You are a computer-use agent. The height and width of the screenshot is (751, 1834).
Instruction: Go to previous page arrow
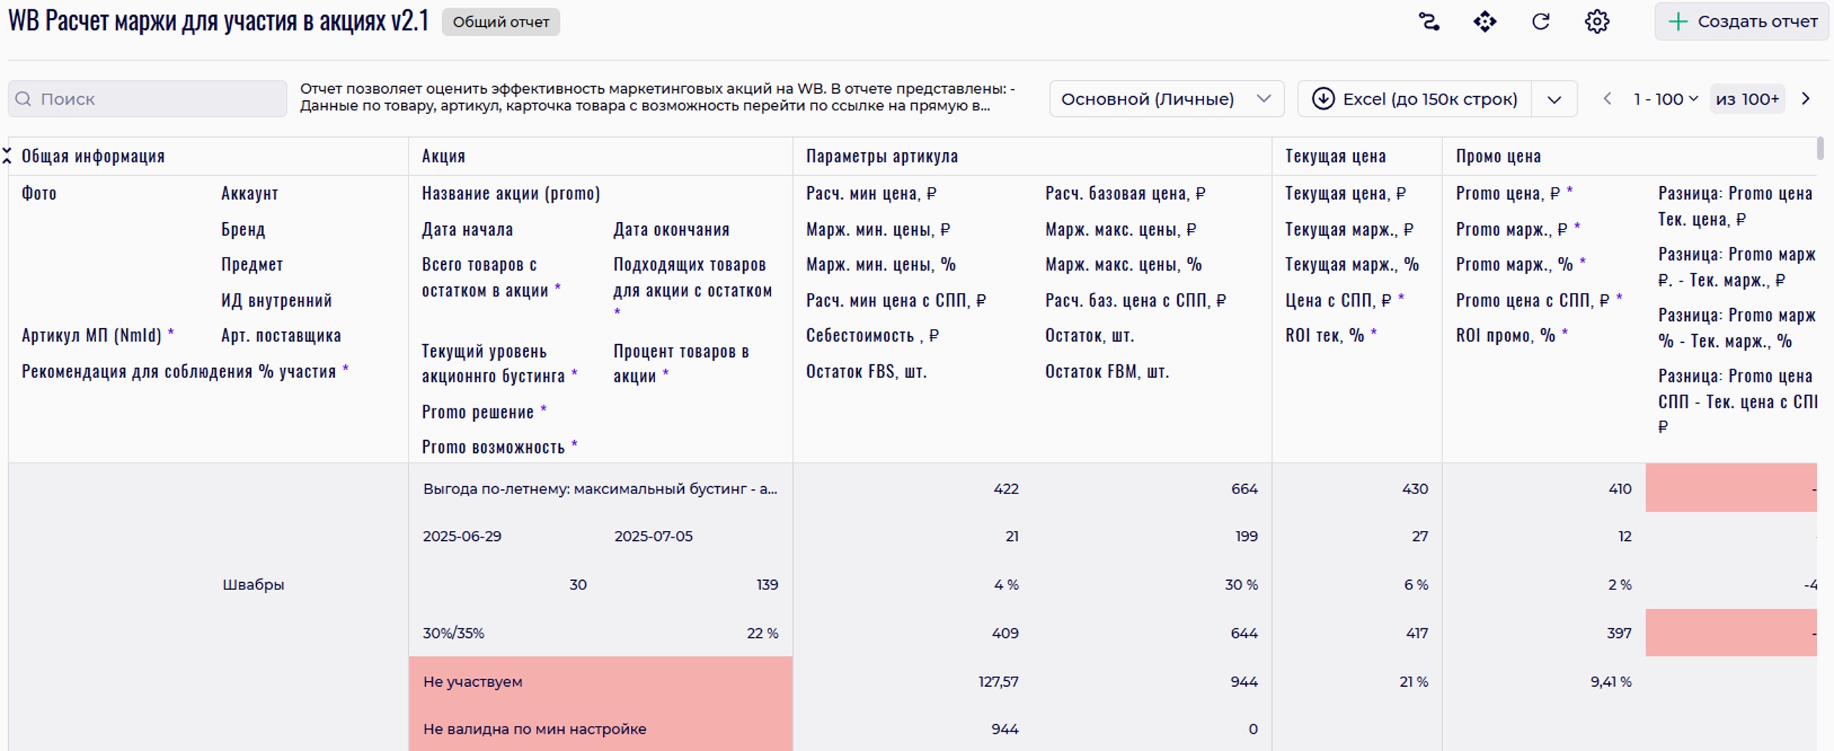pyautogui.click(x=1607, y=99)
